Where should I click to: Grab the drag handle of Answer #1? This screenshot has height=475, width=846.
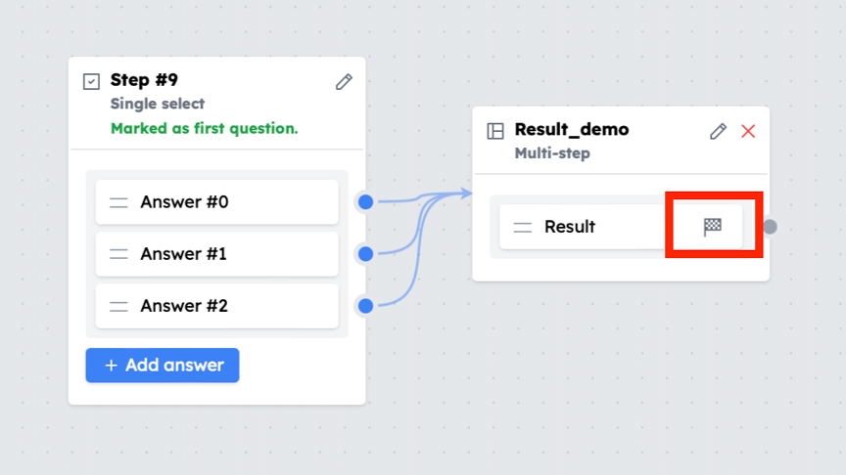point(118,254)
